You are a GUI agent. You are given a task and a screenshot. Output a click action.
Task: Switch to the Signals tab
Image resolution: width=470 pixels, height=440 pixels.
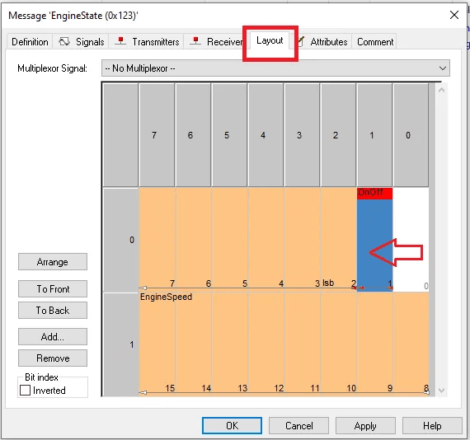click(x=82, y=42)
